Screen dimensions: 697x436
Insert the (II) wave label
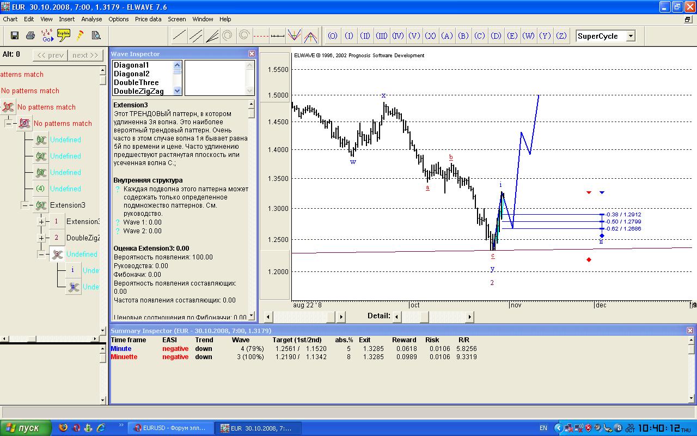click(x=365, y=36)
